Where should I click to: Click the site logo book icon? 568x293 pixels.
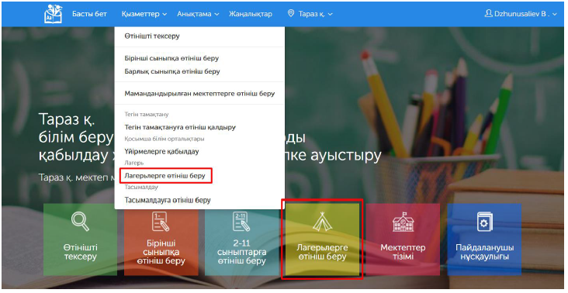point(54,15)
